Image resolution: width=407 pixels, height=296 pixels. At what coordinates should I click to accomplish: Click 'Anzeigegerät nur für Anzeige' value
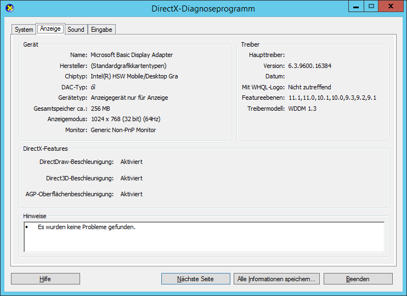pos(129,98)
